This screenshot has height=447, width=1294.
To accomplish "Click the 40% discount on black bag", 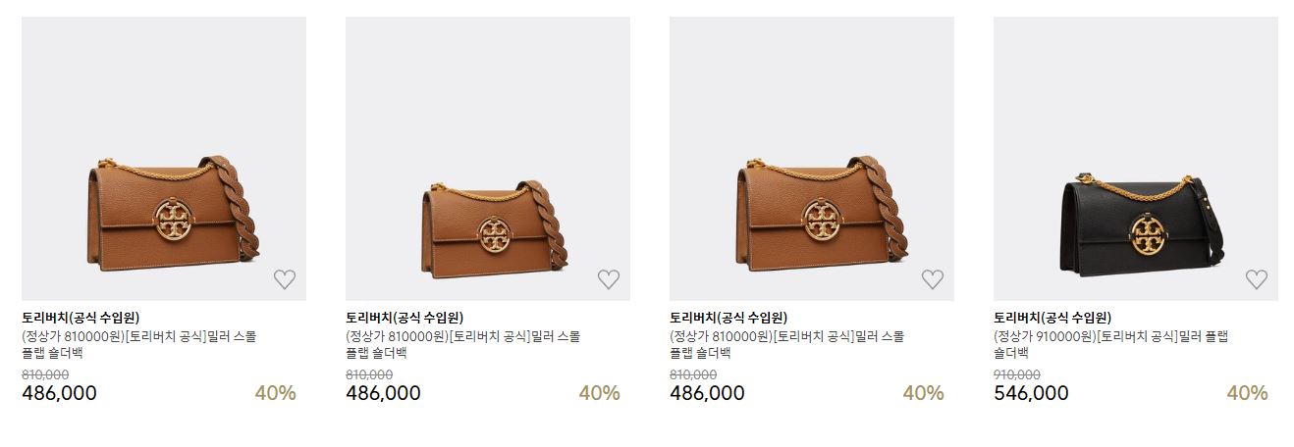I will point(1247,393).
